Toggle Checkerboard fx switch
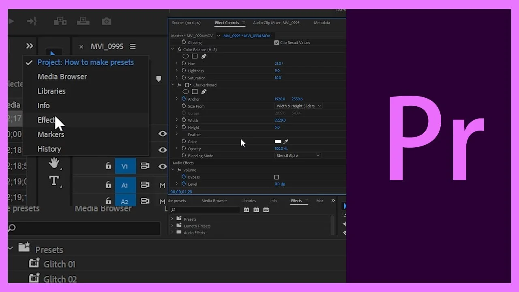Image resolution: width=519 pixels, height=292 pixels. tap(179, 85)
